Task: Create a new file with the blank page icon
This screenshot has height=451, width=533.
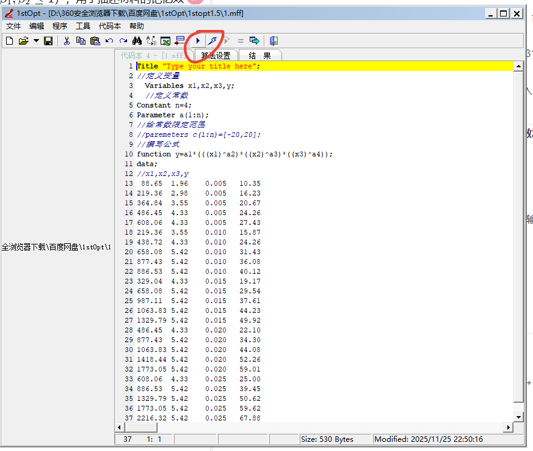Action: tap(10, 41)
